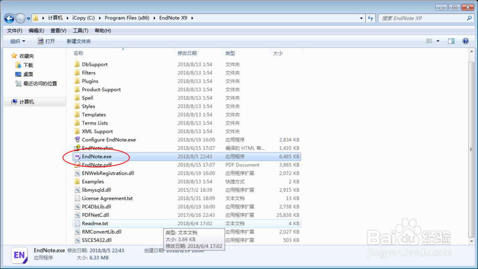Select the Product-Support folder icon

(77, 89)
